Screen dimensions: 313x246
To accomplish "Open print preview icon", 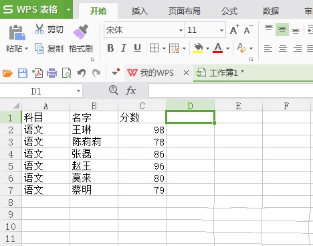I will pos(66,73).
